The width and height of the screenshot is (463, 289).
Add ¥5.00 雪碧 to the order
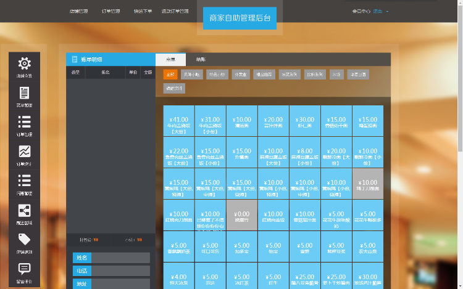coord(305,246)
